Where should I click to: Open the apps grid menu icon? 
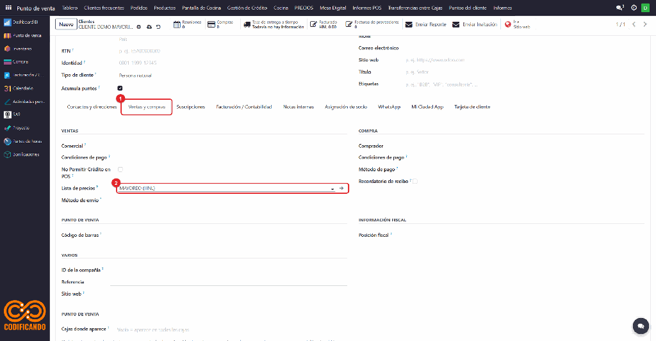(x=8, y=8)
